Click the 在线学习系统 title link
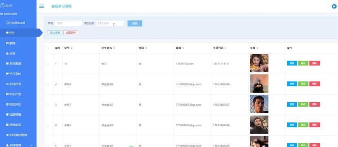Image resolution: width=338 pixels, height=147 pixels. pyautogui.click(x=62, y=6)
